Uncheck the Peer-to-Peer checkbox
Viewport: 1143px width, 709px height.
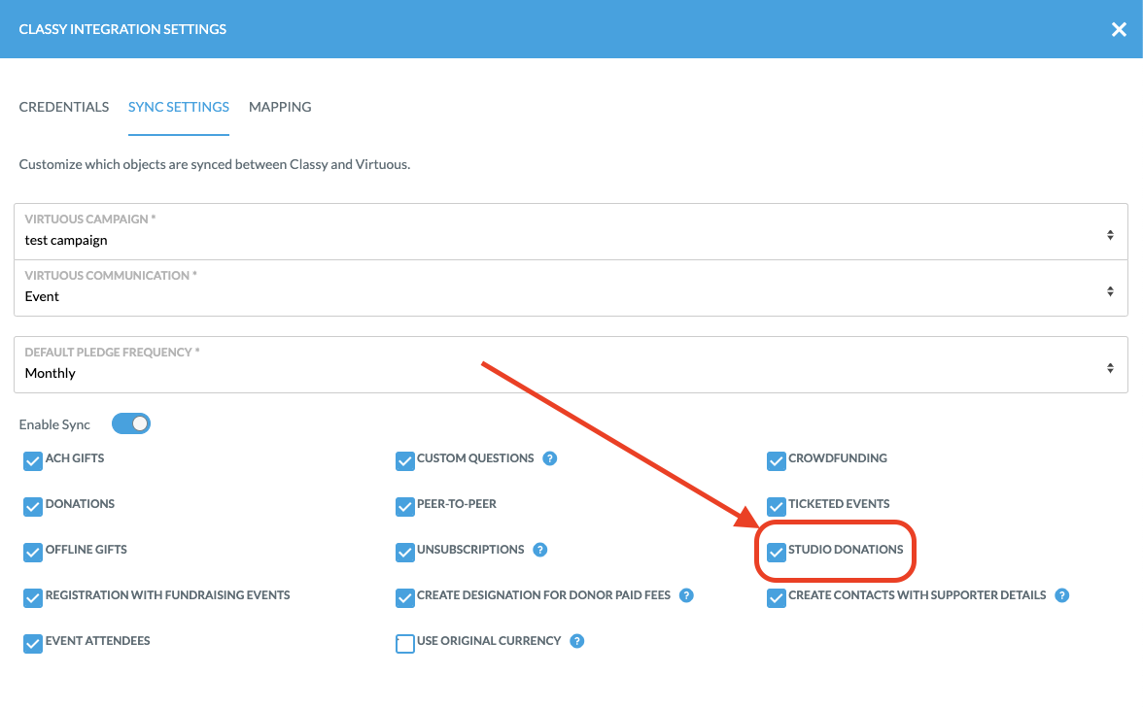coord(405,506)
